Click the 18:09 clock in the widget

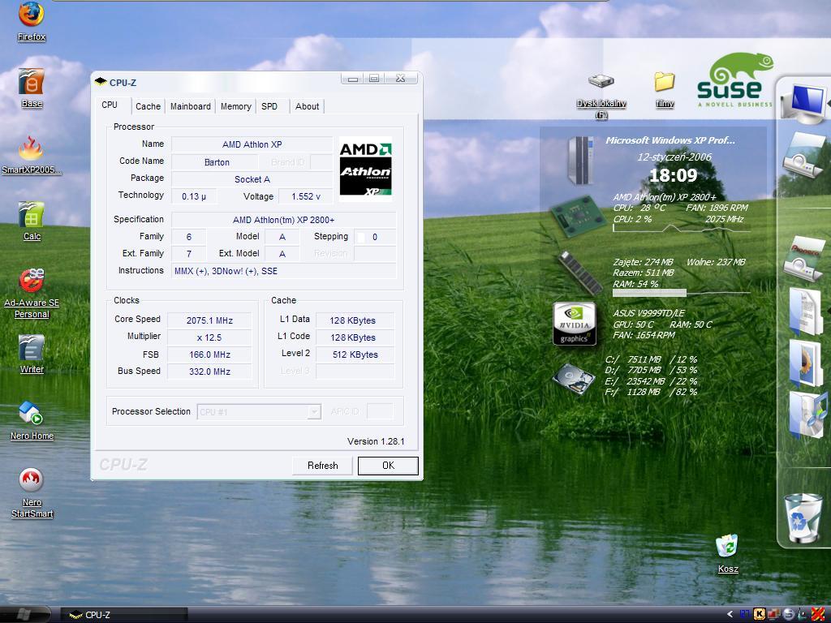coord(673,175)
